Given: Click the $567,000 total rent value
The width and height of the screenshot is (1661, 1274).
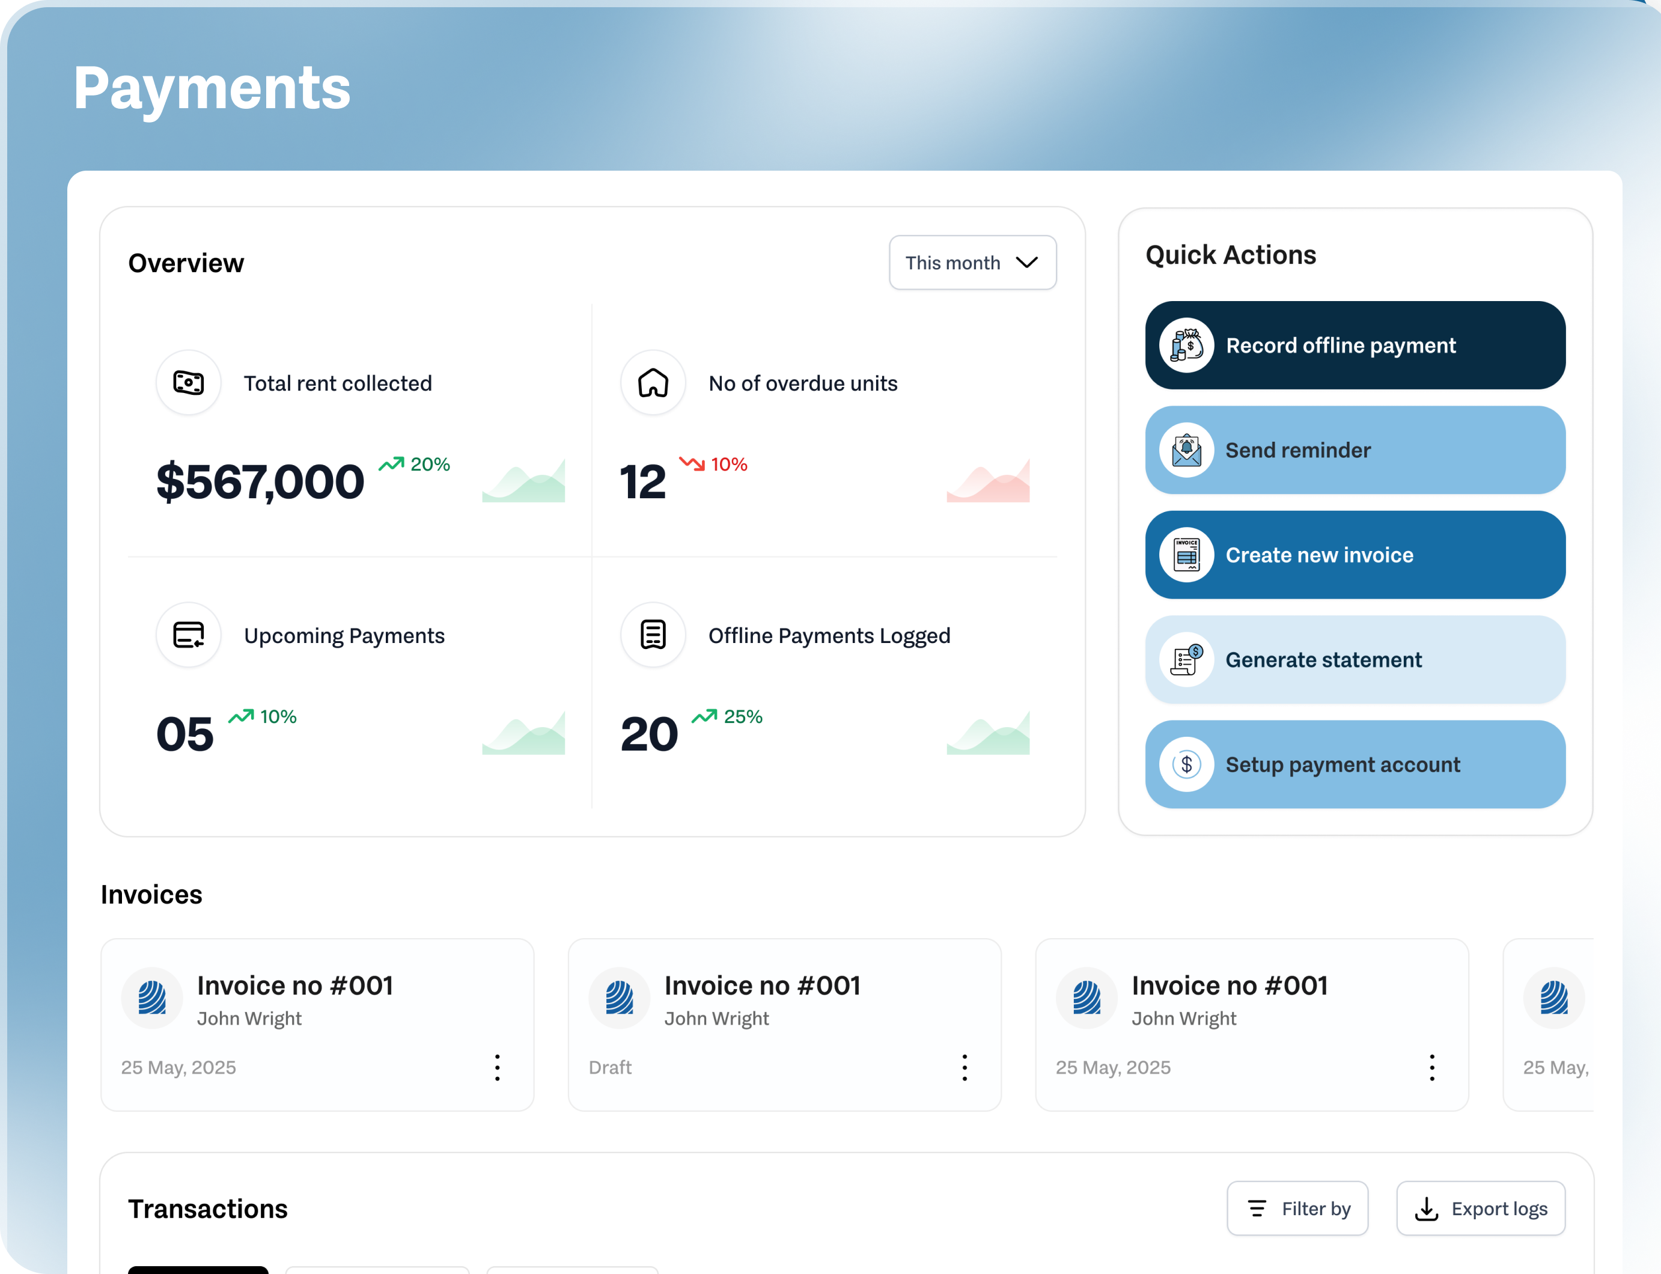Looking at the screenshot, I should [x=260, y=481].
